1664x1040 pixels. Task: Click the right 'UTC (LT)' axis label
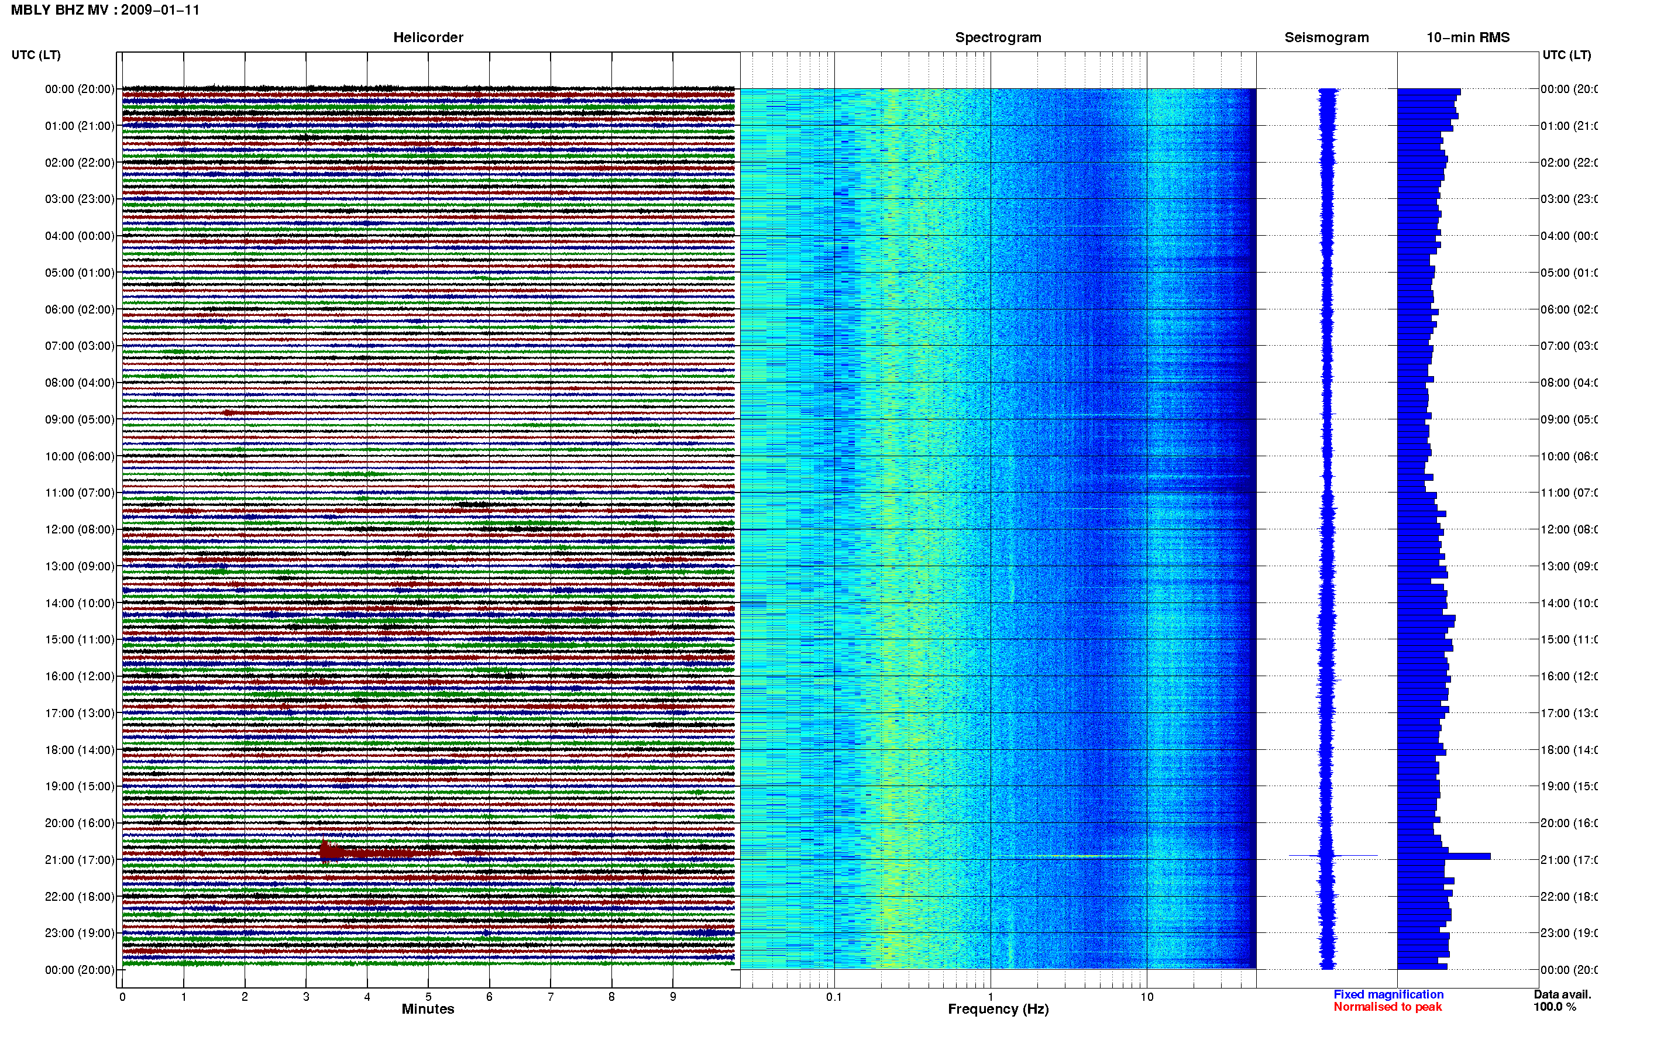1566,55
